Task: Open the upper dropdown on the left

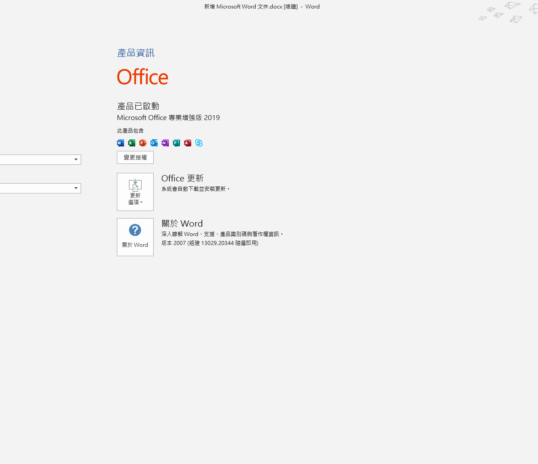Action: (40, 159)
